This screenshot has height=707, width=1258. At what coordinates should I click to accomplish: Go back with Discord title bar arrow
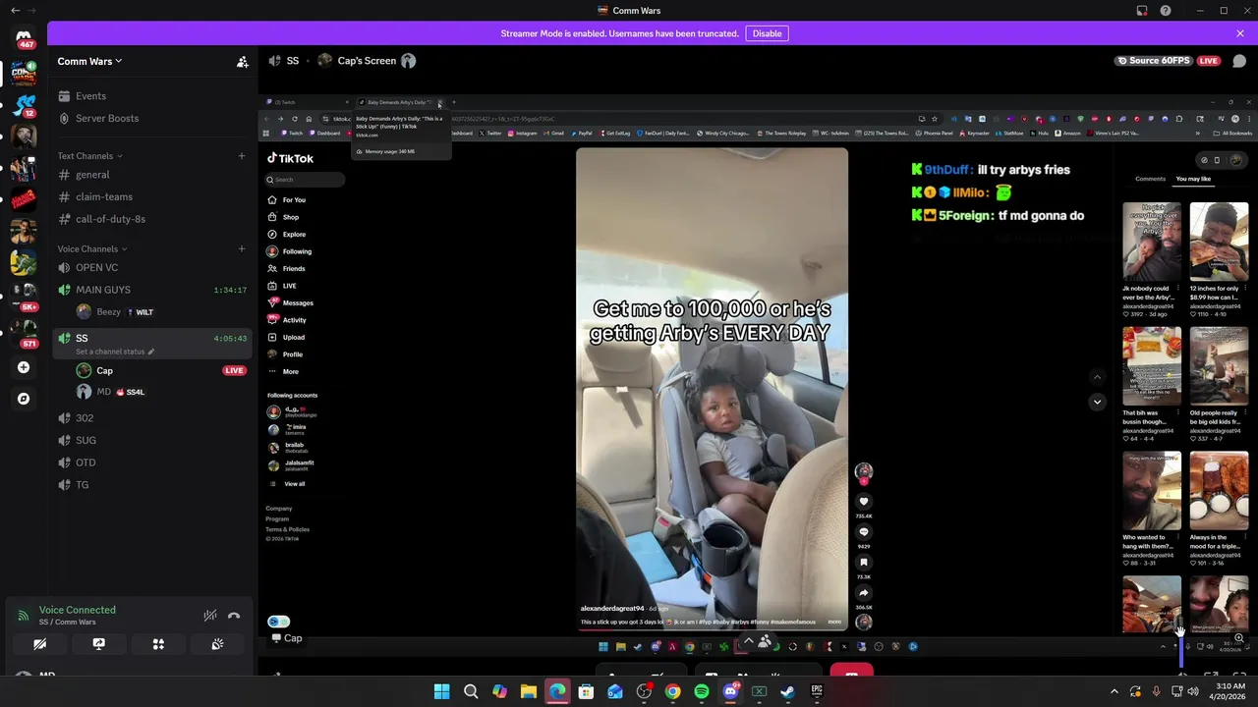(15, 11)
